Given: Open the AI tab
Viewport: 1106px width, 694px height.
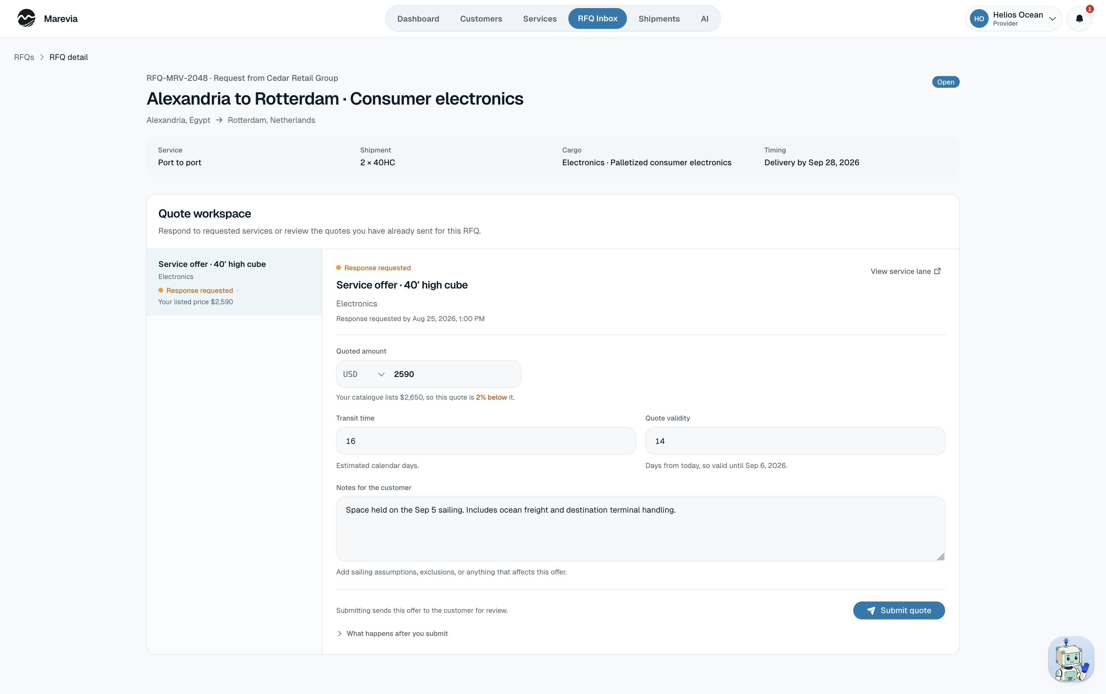Looking at the screenshot, I should [704, 19].
